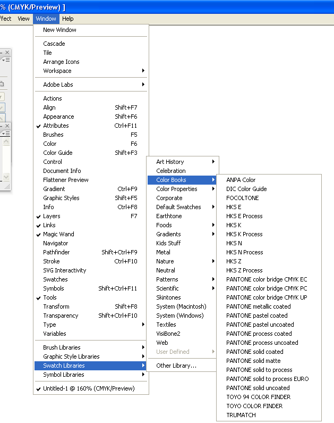The width and height of the screenshot is (334, 423).
Task: Expand the Color Books submenu
Action: pos(182,180)
